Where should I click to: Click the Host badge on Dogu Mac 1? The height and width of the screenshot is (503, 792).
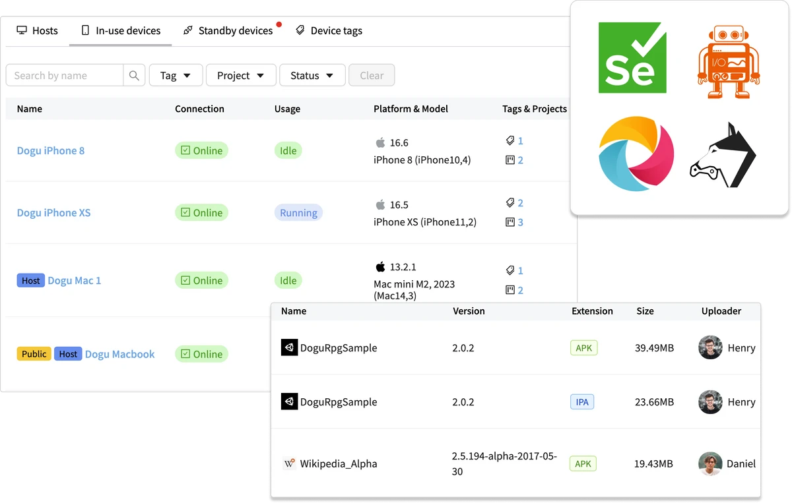point(30,280)
